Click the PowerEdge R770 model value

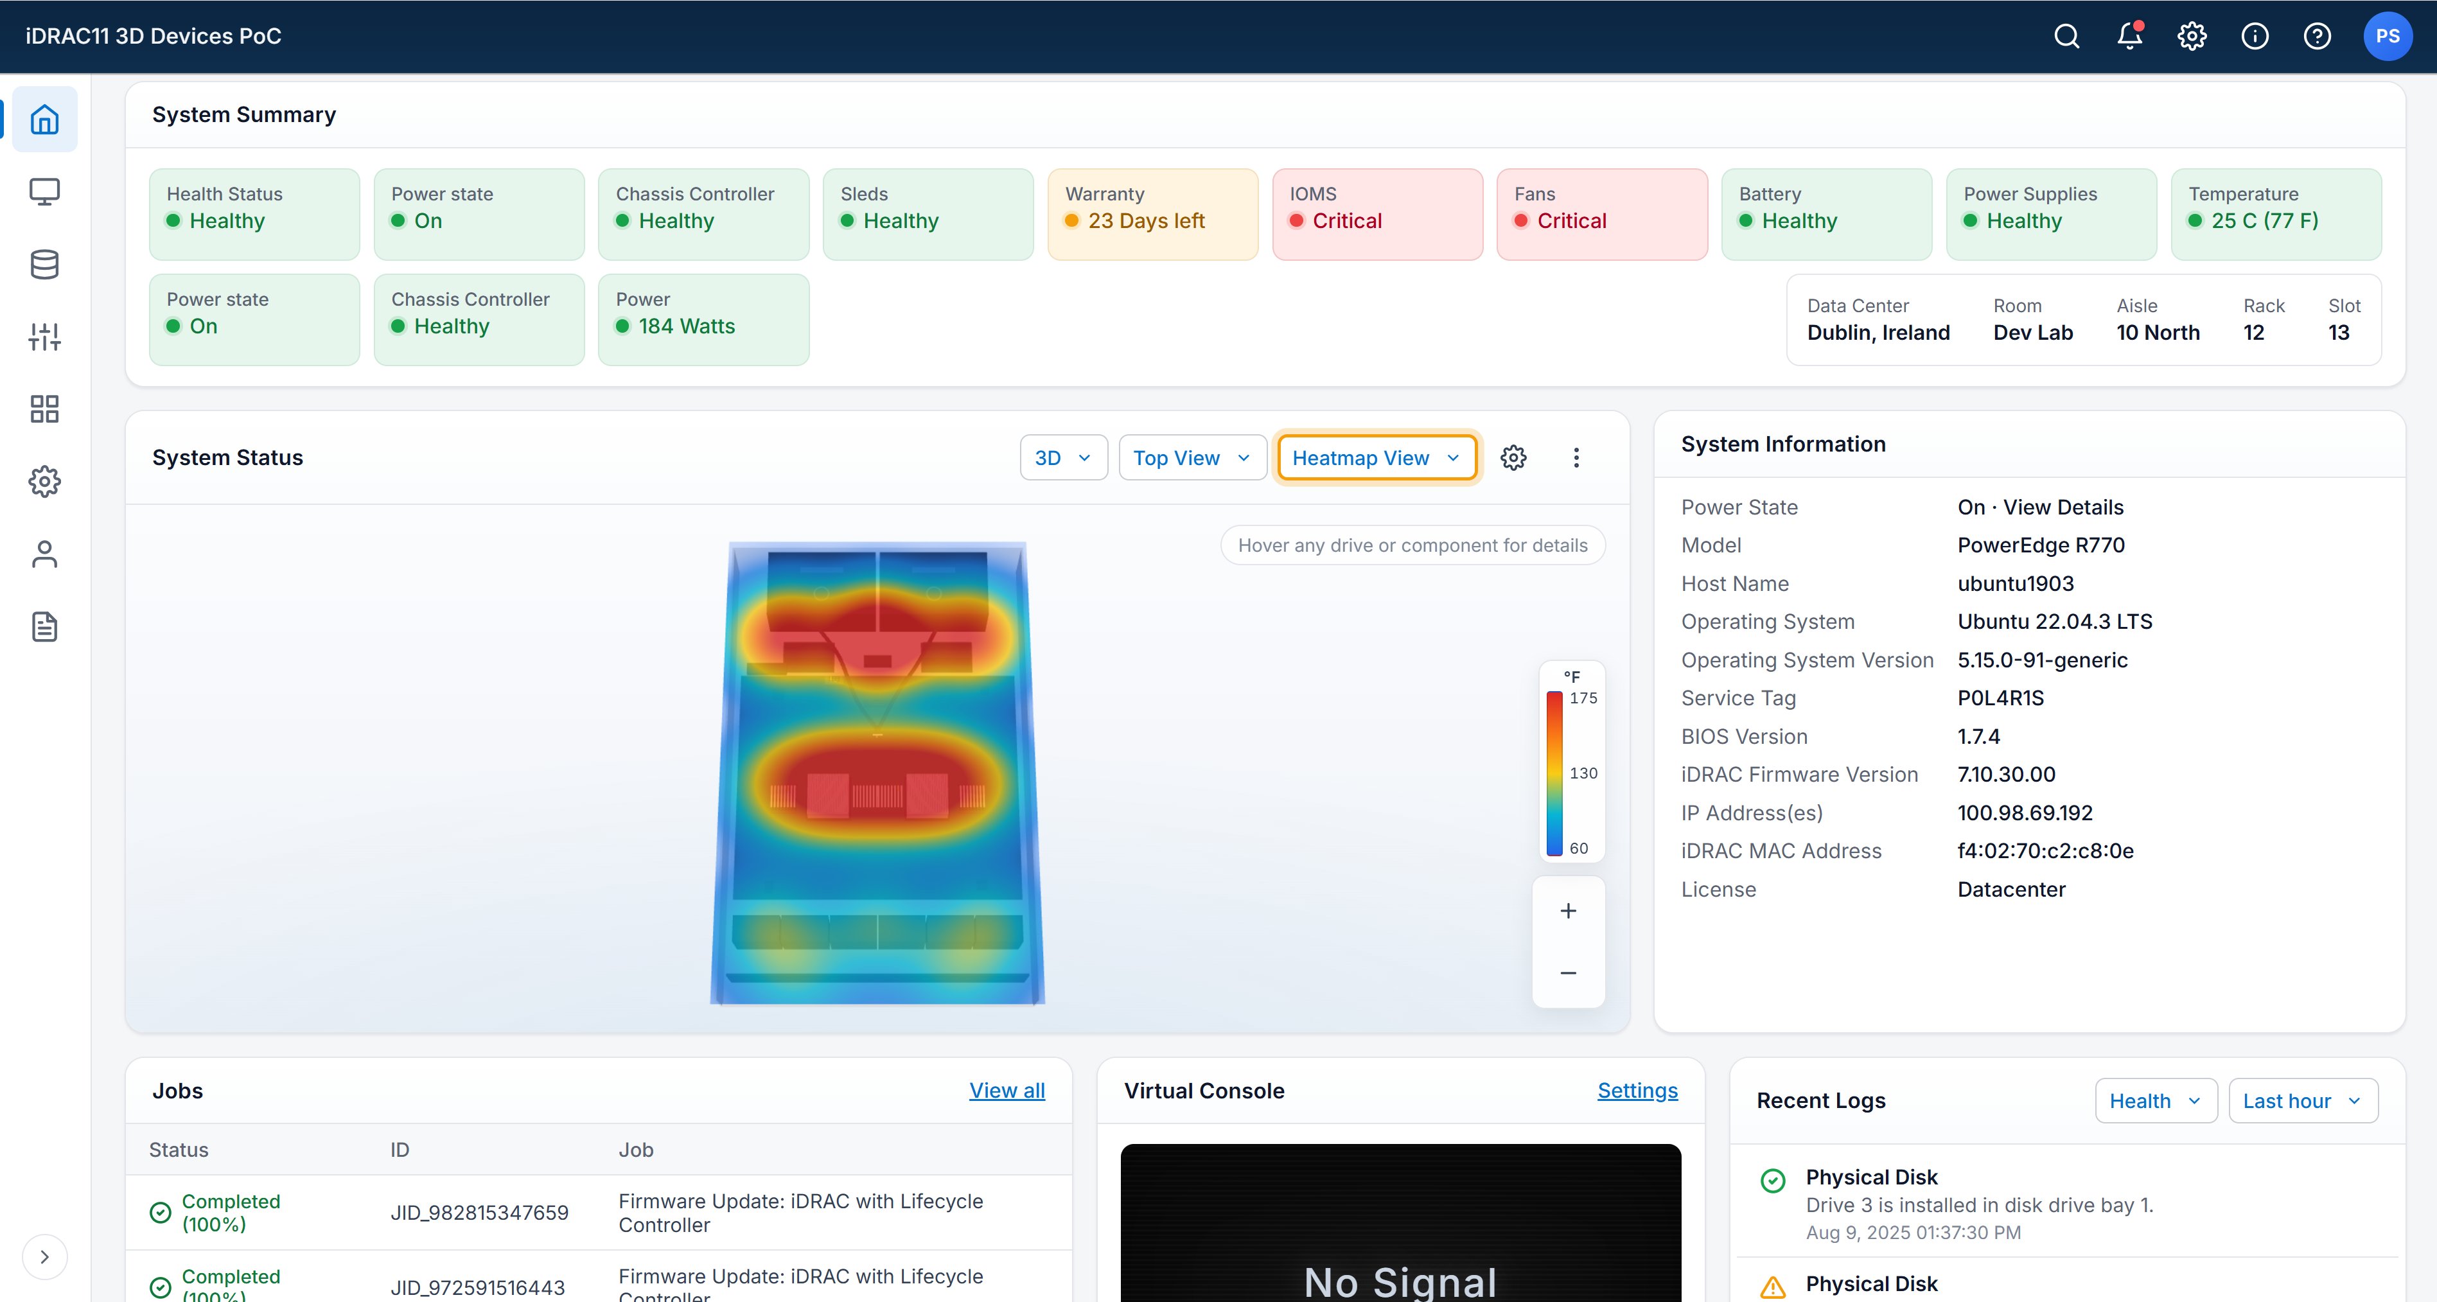pyautogui.click(x=2041, y=545)
